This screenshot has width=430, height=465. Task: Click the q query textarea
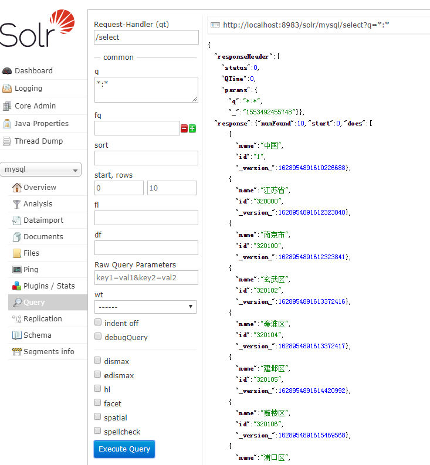[146, 90]
